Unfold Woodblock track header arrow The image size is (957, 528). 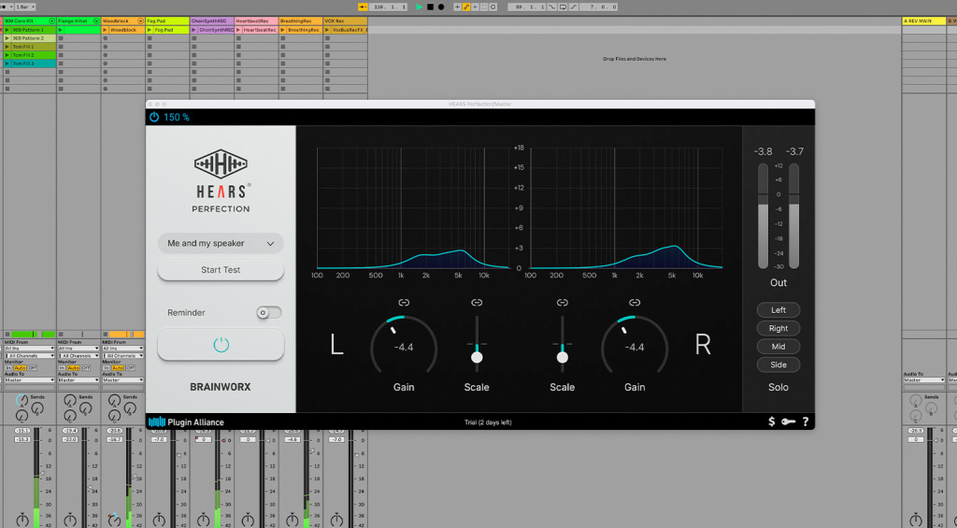click(140, 21)
